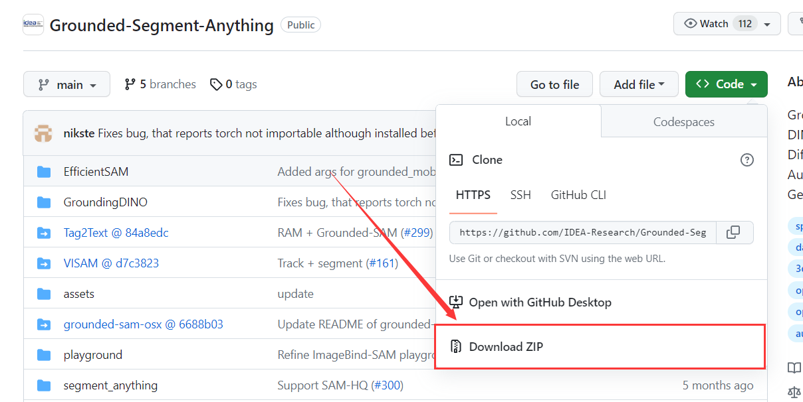Click the Go to file button
Viewport: 803px width, 402px height.
click(x=554, y=84)
